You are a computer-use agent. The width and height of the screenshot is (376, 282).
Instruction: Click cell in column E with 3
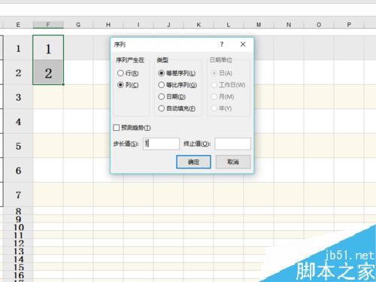click(18, 97)
